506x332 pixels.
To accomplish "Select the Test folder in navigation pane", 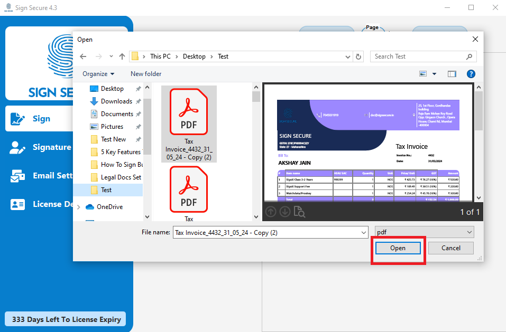I will click(x=108, y=190).
